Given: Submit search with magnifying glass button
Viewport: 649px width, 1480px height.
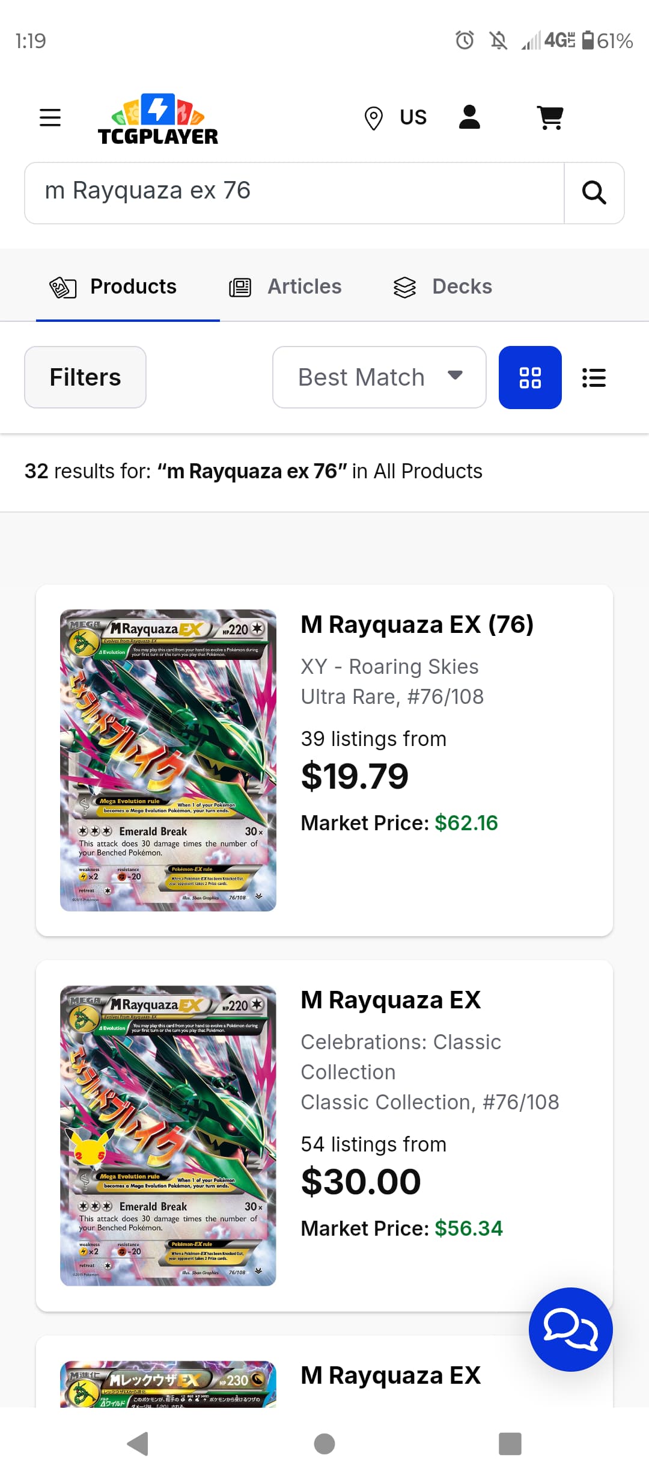Looking at the screenshot, I should [x=594, y=193].
